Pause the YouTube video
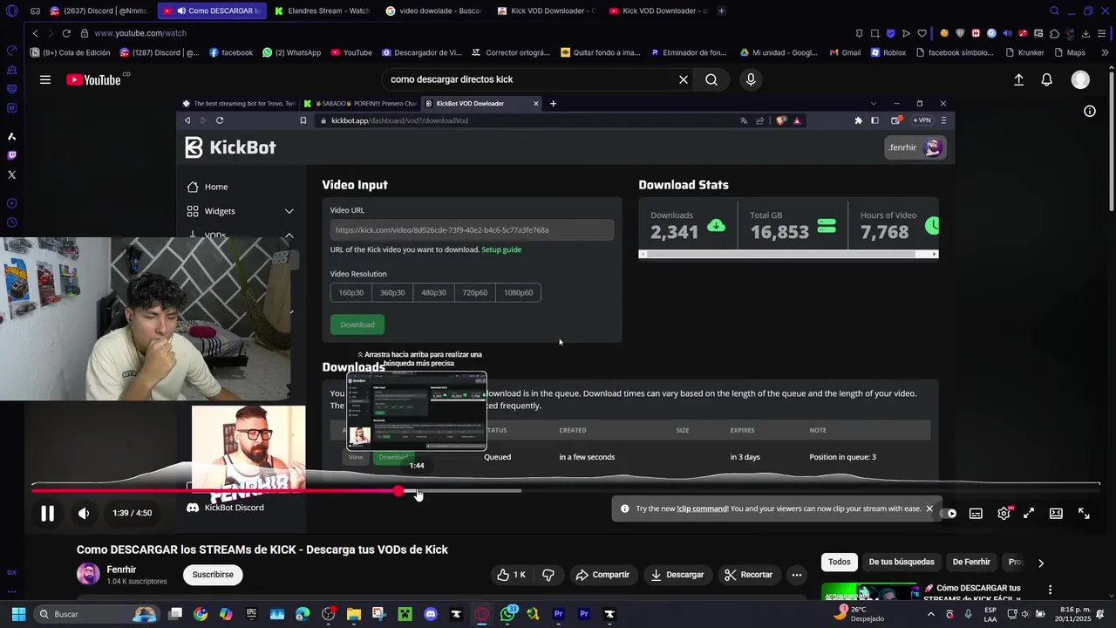1116x628 pixels. click(x=47, y=514)
